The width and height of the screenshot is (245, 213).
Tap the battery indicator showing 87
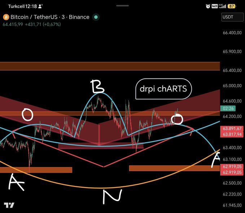(x=232, y=6)
